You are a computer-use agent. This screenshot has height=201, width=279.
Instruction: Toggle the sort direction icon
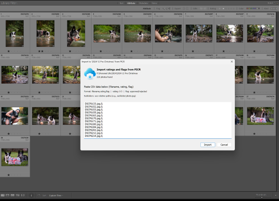[x=38, y=195]
